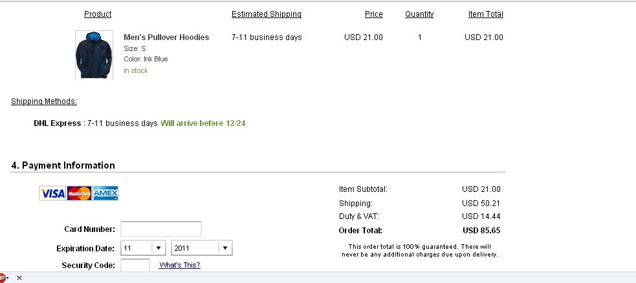Click the MasterCard logo
The width and height of the screenshot is (636, 283).
pos(79,194)
